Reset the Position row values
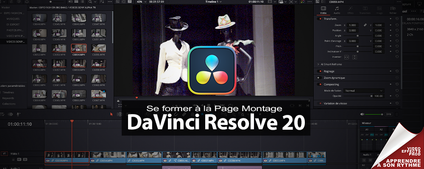The width and height of the screenshot is (424, 169). pos(397,30)
